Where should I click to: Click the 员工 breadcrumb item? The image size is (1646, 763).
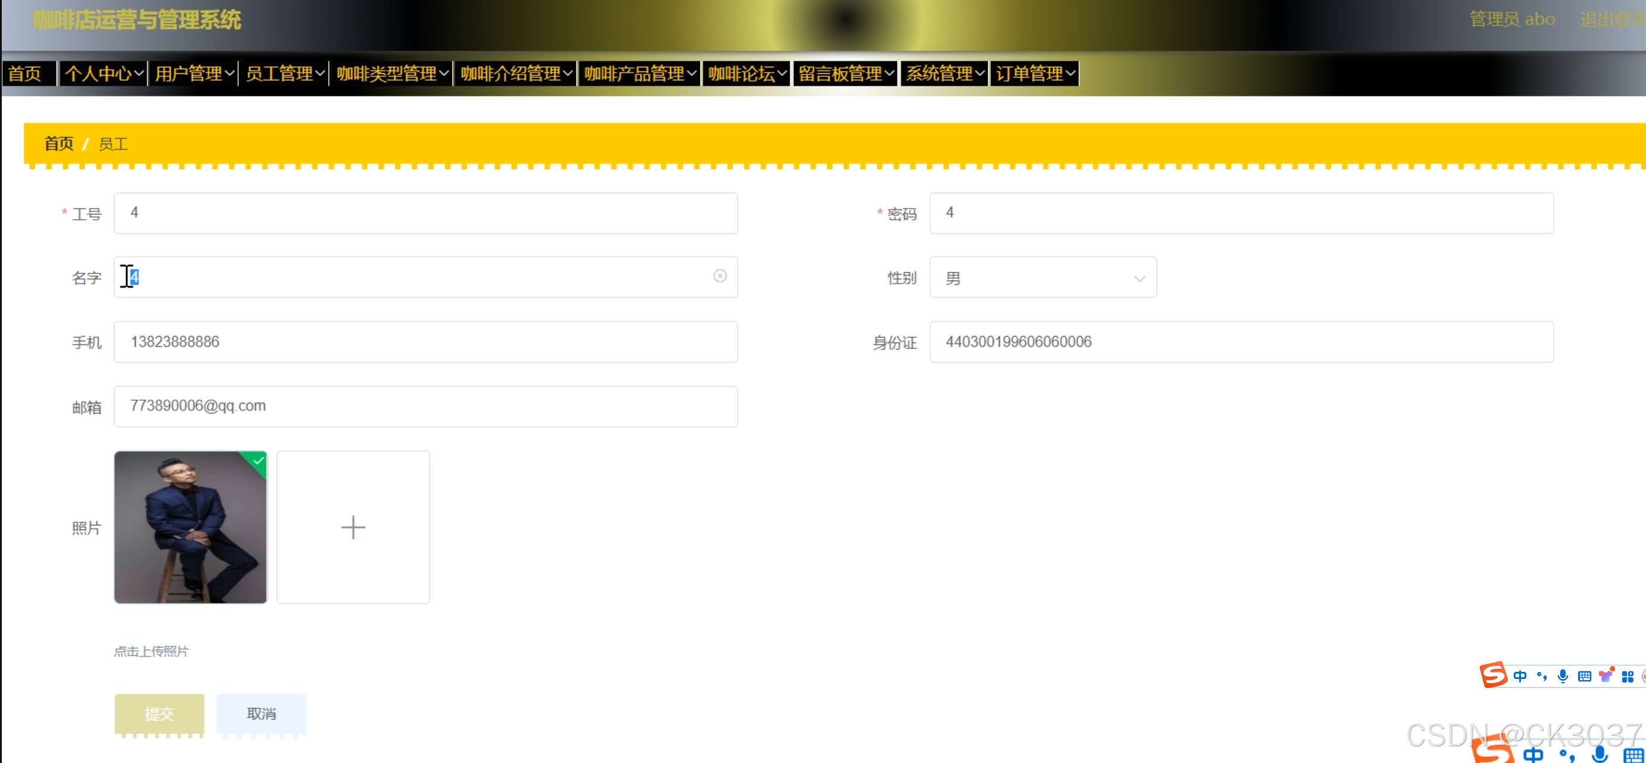pos(113,144)
